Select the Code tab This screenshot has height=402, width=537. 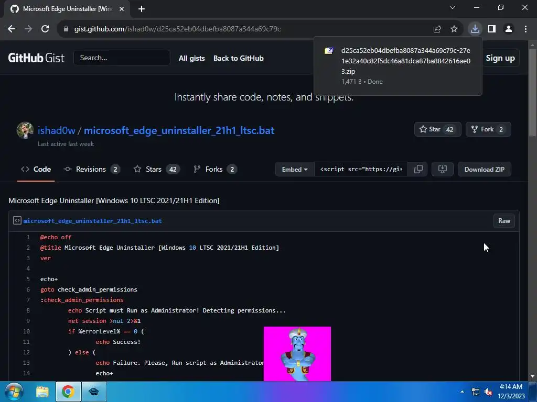coord(36,169)
